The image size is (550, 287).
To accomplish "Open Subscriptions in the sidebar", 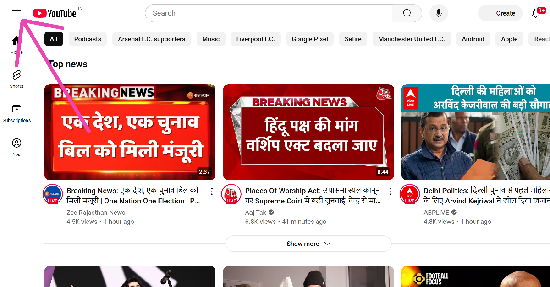I will pos(16,113).
